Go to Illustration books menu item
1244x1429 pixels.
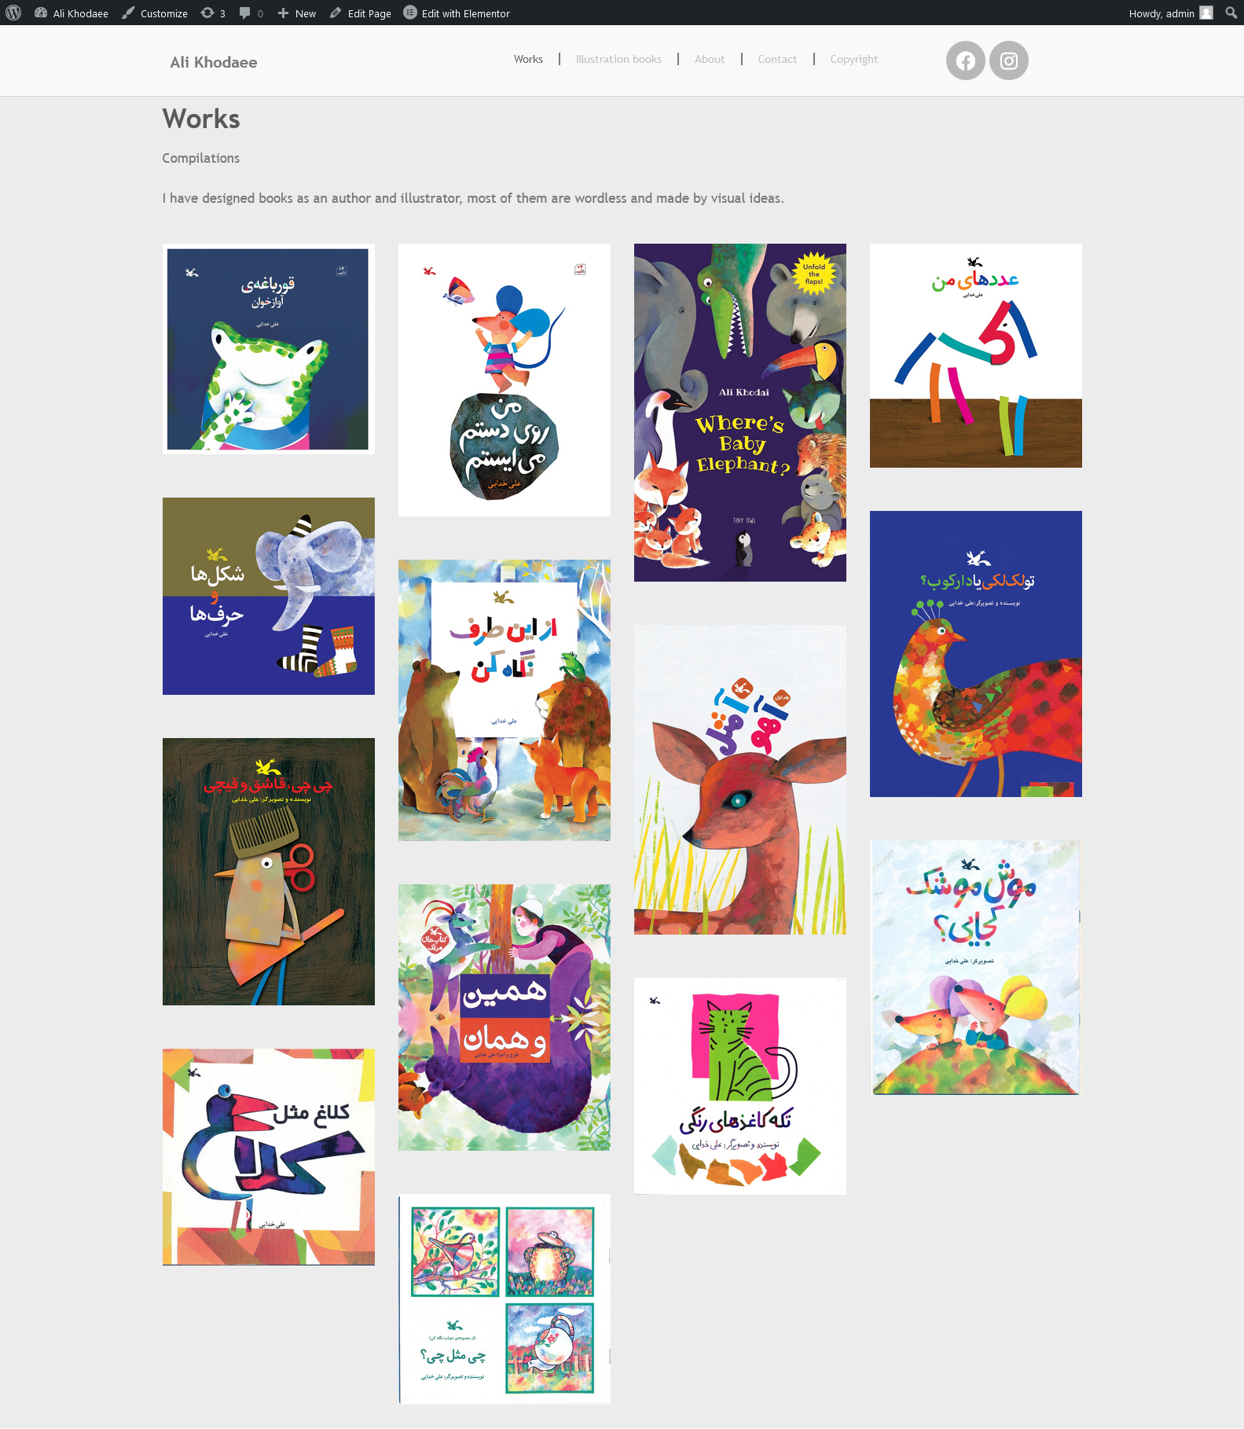click(x=618, y=59)
